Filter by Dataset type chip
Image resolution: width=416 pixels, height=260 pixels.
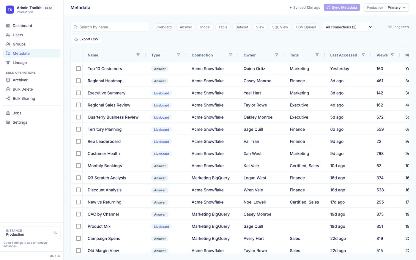coord(242,27)
